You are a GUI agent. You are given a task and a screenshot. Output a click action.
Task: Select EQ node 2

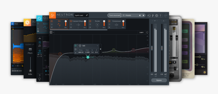point(88,57)
